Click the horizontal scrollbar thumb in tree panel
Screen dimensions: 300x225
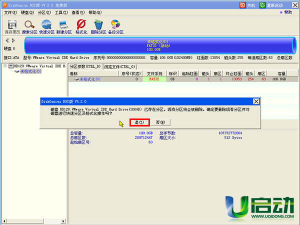coord(25,221)
